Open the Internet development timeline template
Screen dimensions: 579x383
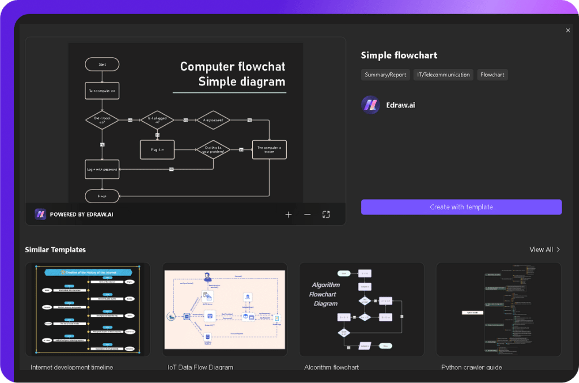point(87,309)
